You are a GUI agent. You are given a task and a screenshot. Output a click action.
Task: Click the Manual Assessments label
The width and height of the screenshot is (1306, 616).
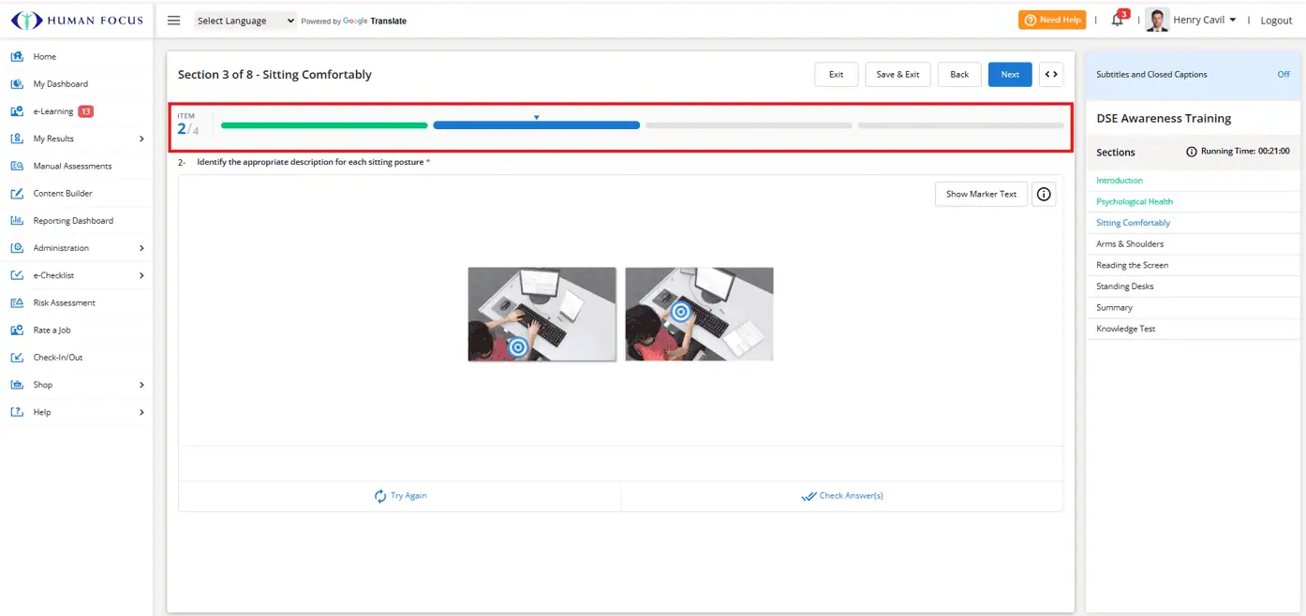(x=72, y=166)
